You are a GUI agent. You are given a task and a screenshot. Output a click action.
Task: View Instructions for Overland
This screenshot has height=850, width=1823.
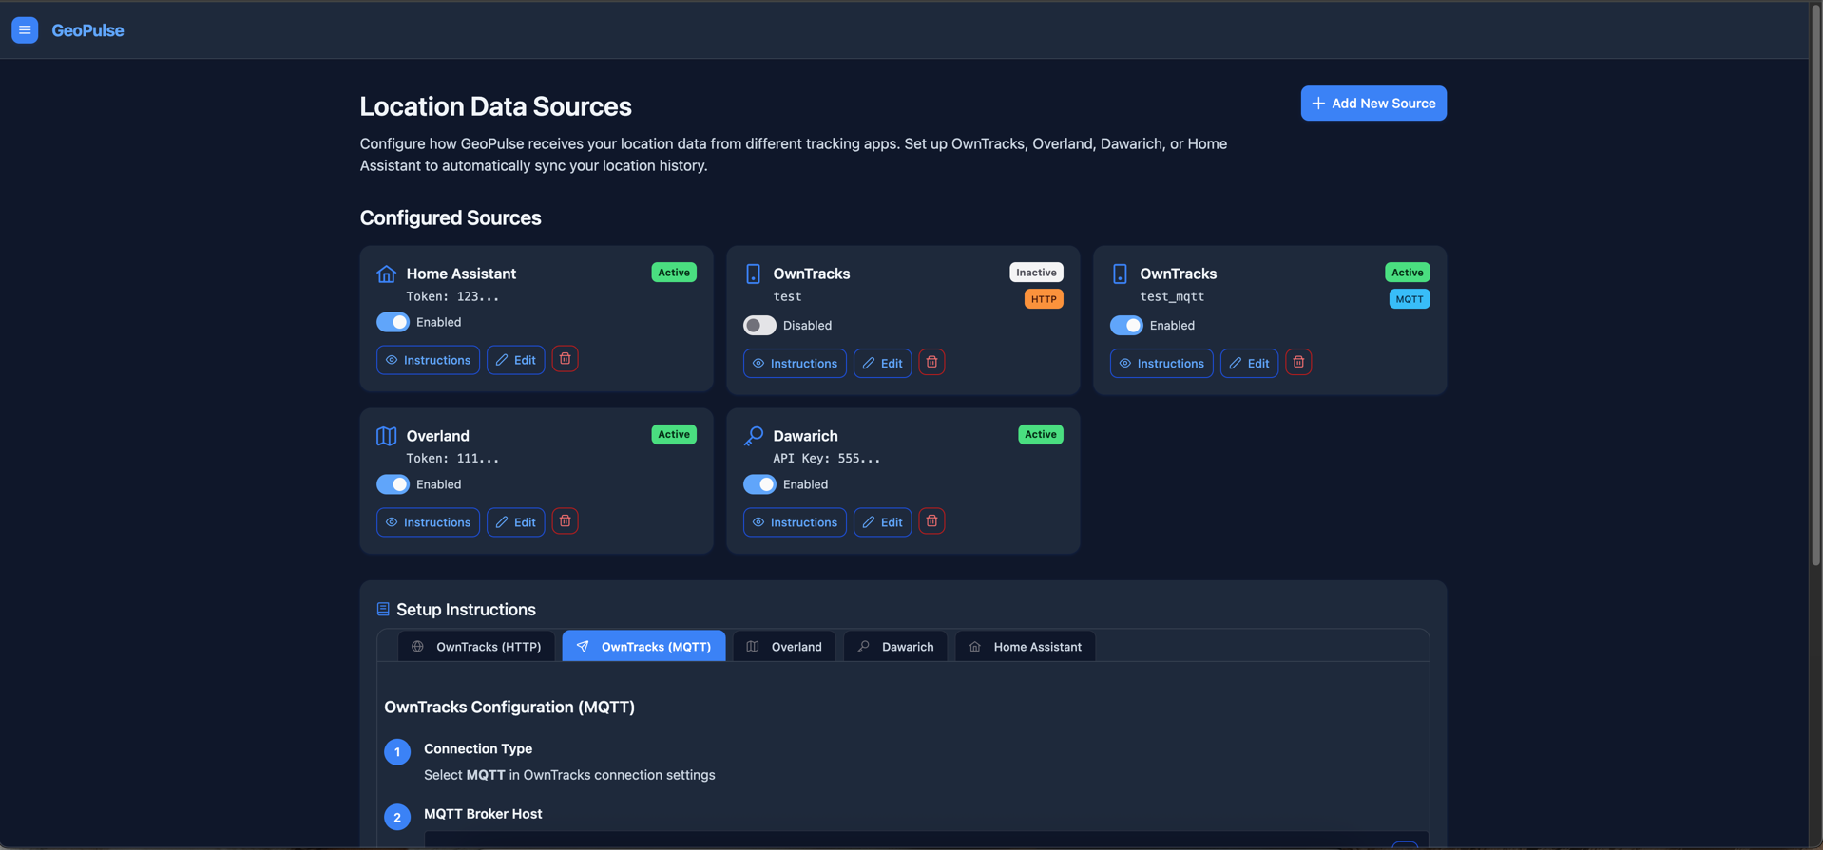click(x=428, y=522)
